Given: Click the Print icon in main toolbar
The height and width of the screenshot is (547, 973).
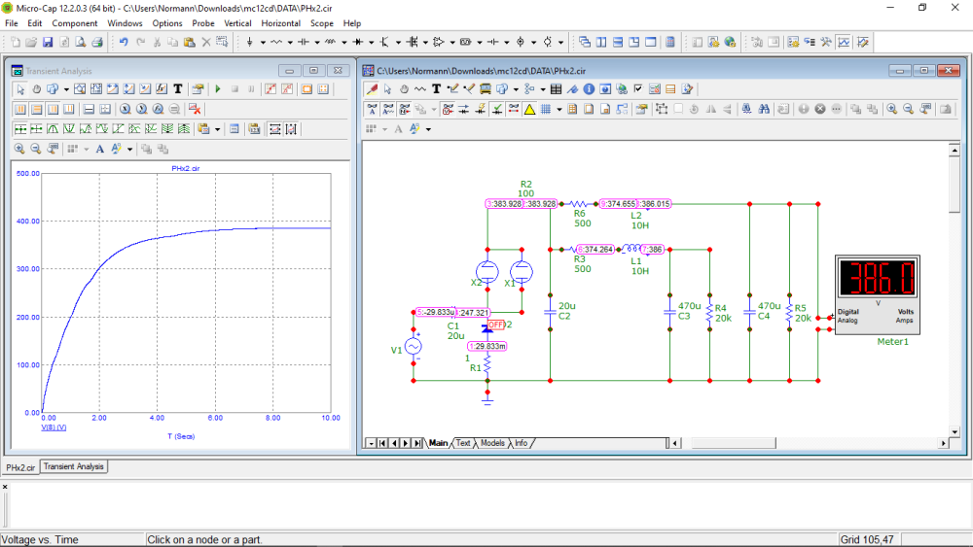Looking at the screenshot, I should tap(97, 43).
